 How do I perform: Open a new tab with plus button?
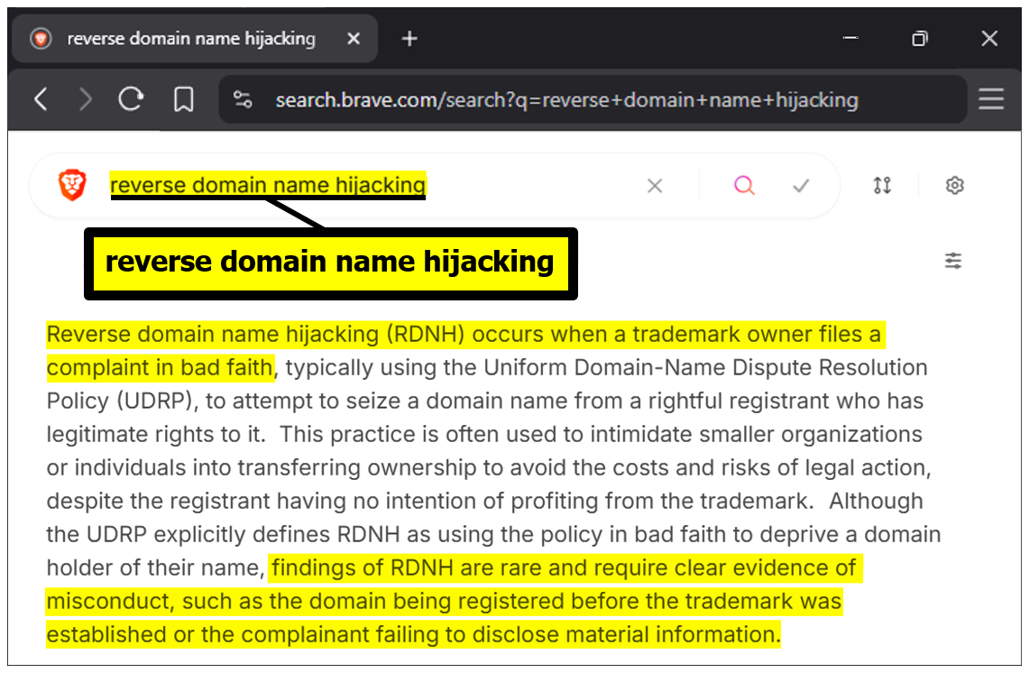click(409, 39)
